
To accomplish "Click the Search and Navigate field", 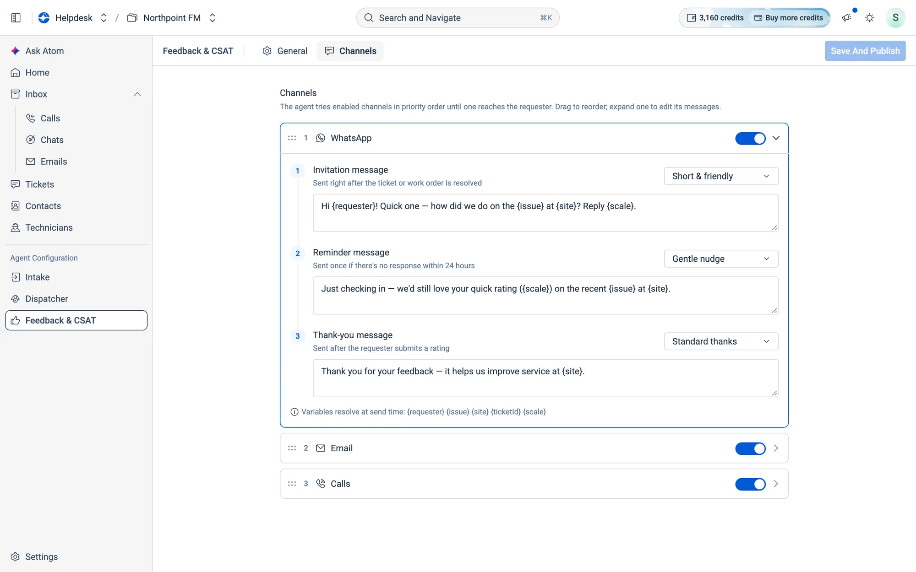I will tap(458, 18).
